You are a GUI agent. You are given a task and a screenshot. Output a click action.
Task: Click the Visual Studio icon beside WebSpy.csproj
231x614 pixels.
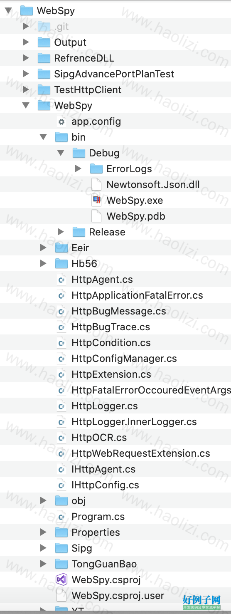(x=61, y=579)
